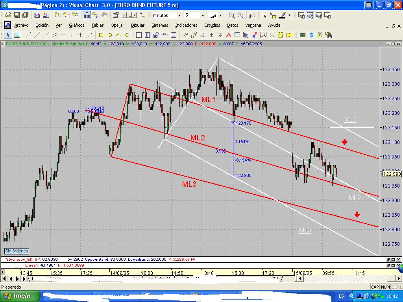
Task: Click the ES language indicator in taskbar
Action: (341, 296)
